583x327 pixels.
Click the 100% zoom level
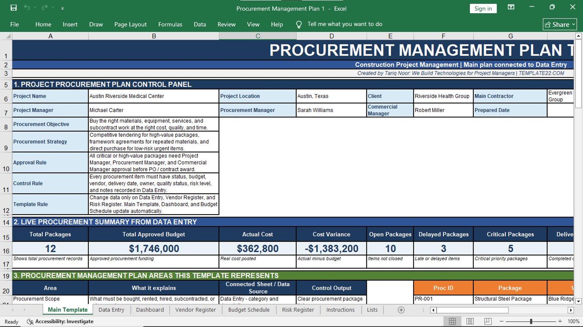[573, 322]
